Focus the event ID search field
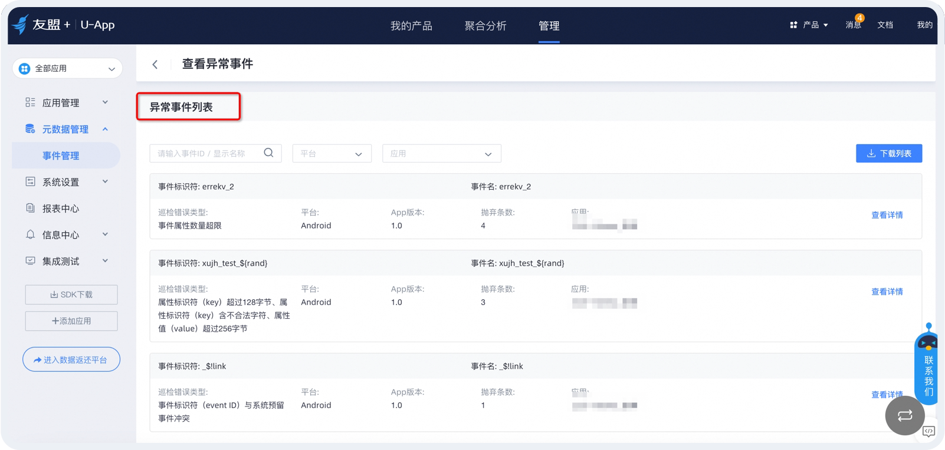 [208, 154]
